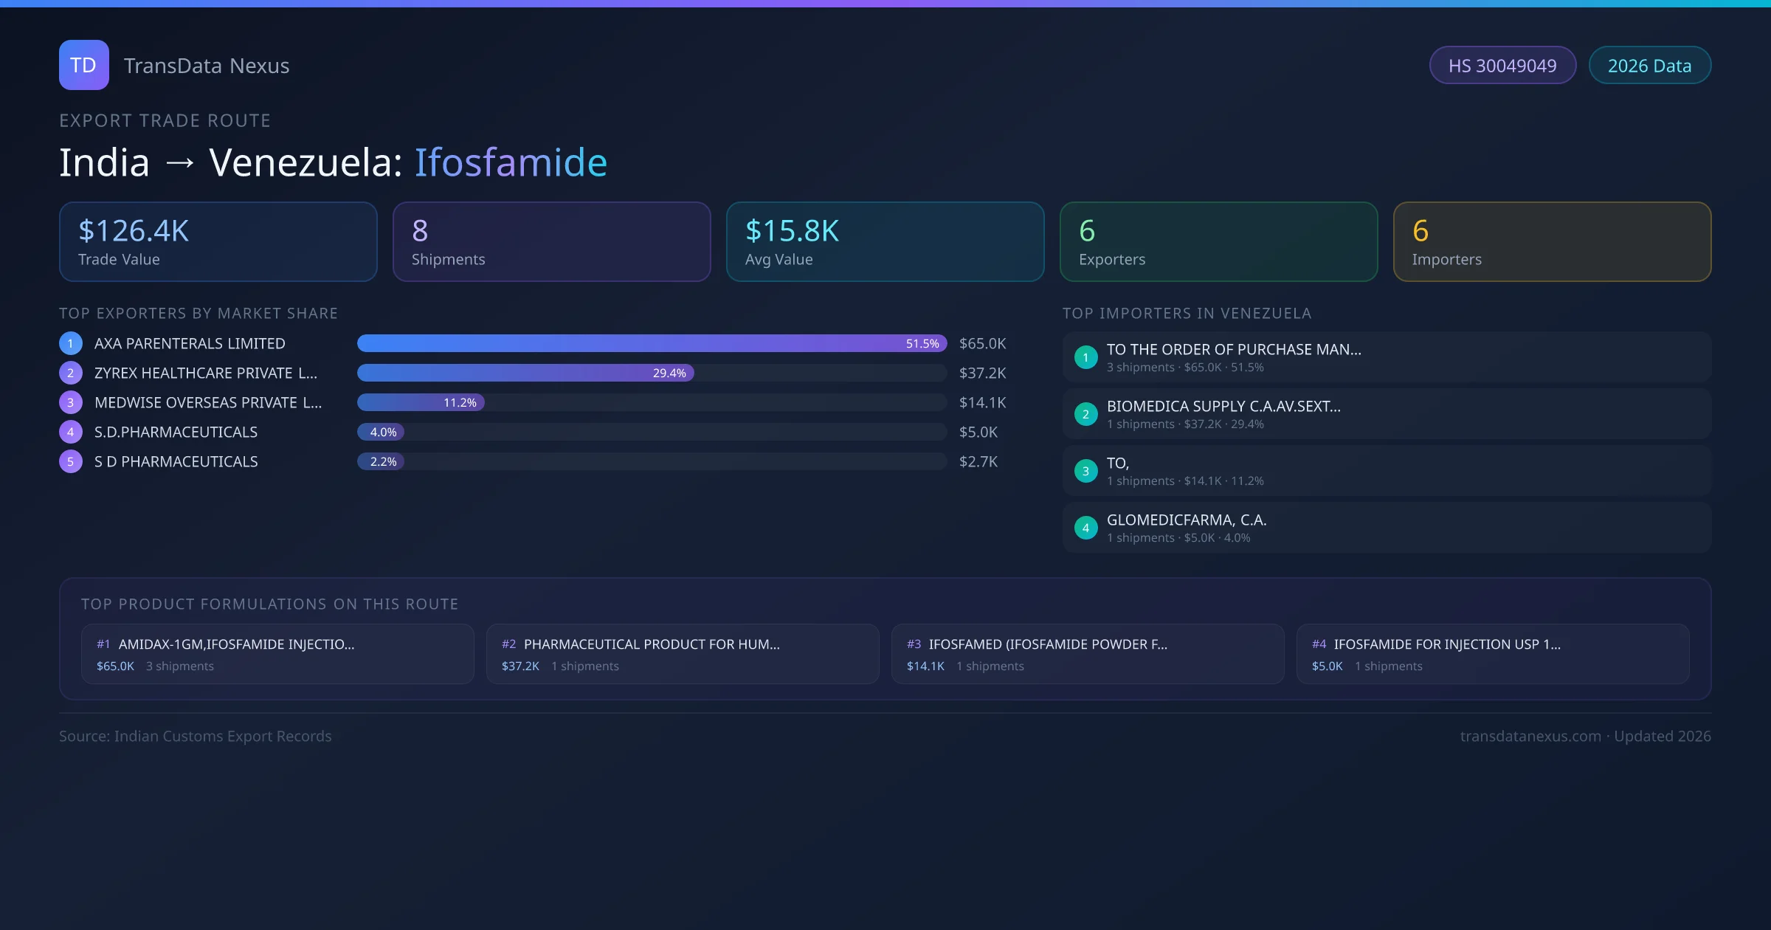Screen dimensions: 1771x930
Task: Click rank 5 badge beside S D Pharmaceuticals
Action: 71,461
